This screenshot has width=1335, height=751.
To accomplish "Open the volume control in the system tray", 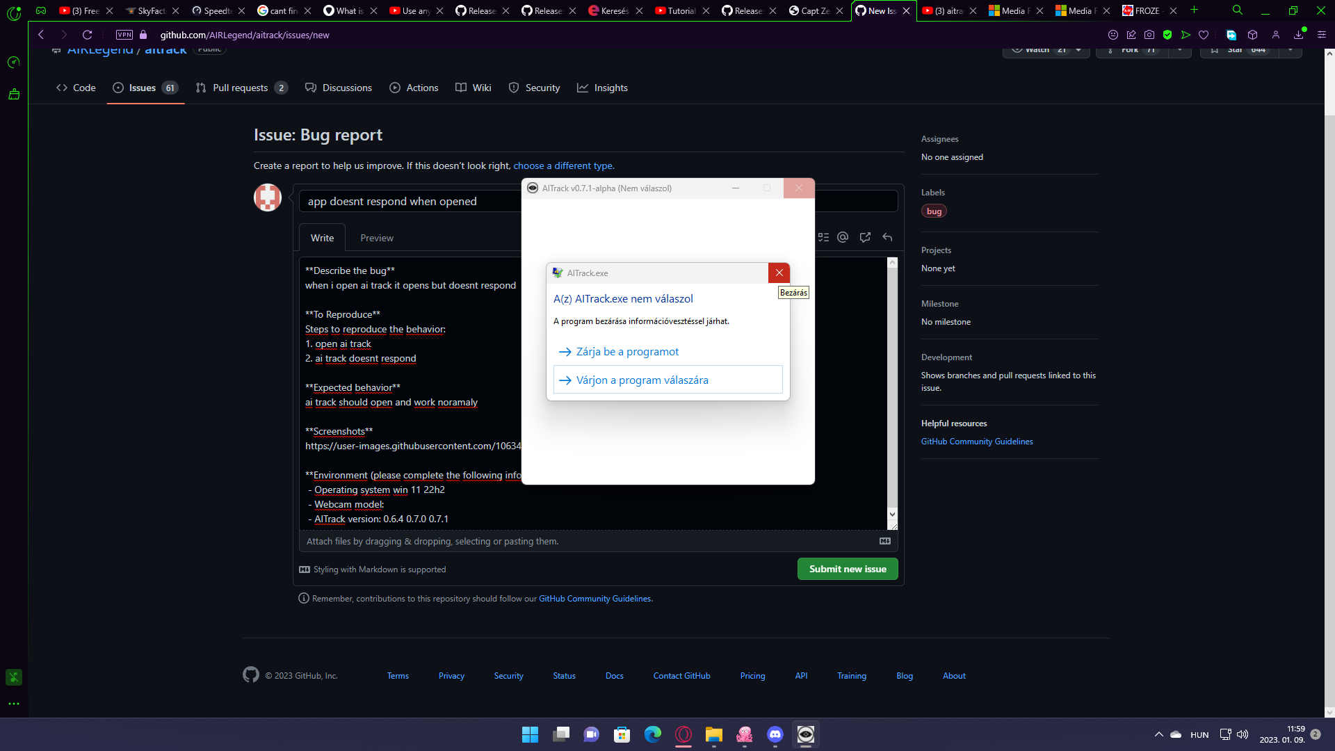I will [1244, 734].
